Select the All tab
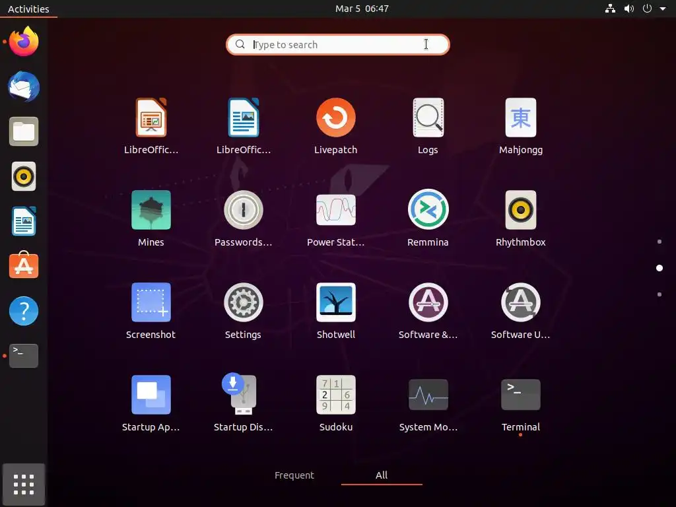 tap(382, 475)
